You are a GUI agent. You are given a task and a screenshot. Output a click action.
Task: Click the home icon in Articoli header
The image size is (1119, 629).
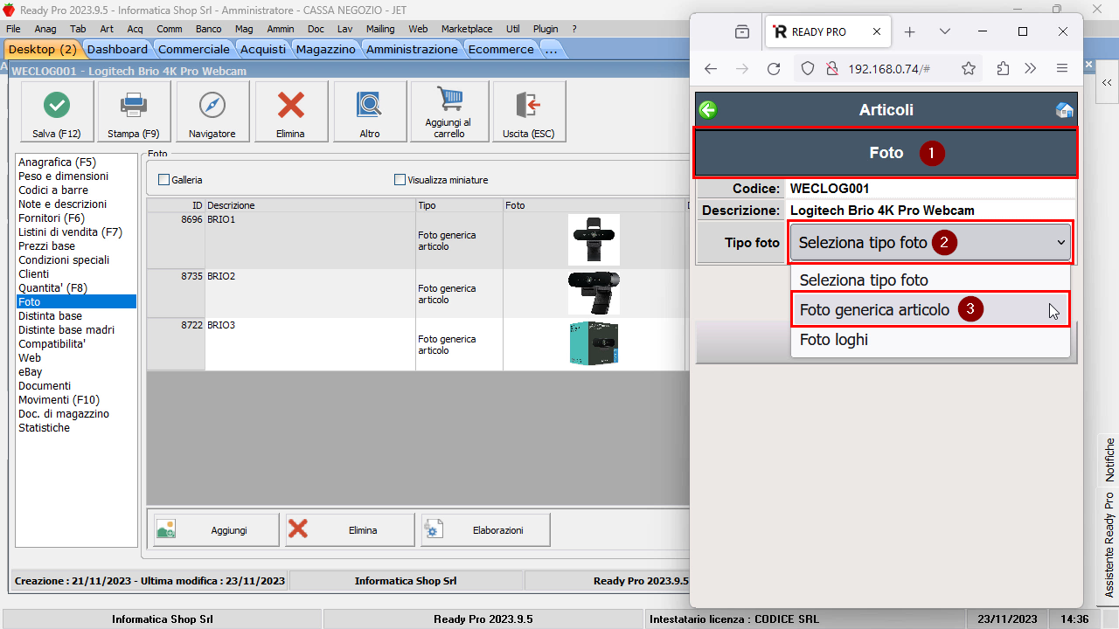1064,110
